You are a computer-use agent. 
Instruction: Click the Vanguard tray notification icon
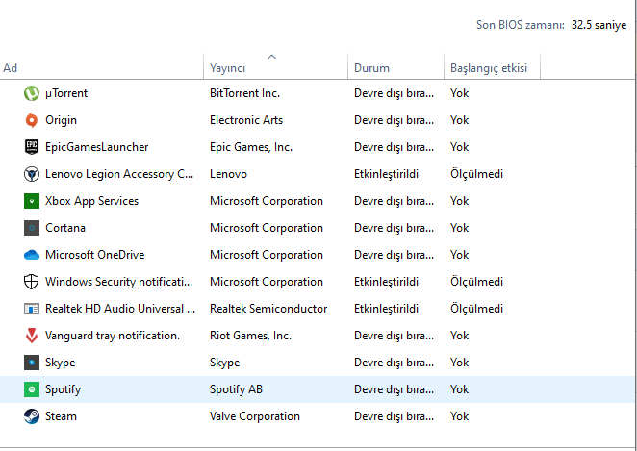tap(32, 336)
